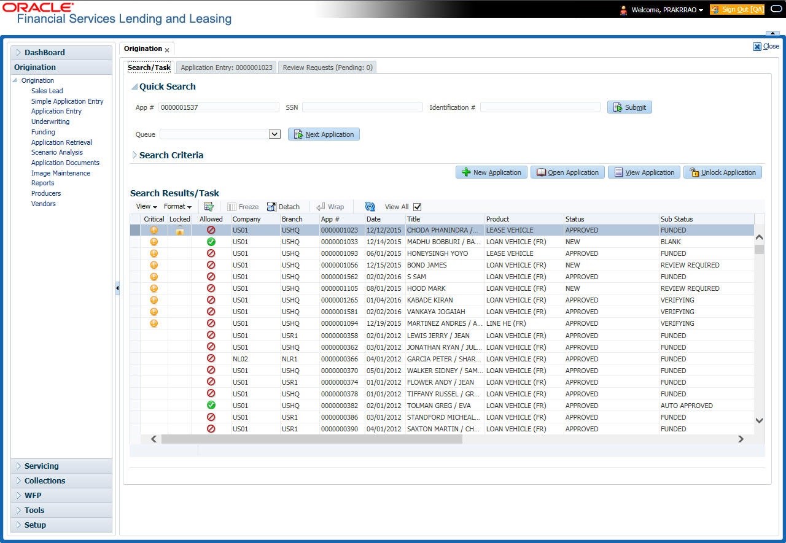Viewport: 786px width, 543px height.
Task: Switch to Application Entry: 0000001023 tab
Action: click(226, 67)
